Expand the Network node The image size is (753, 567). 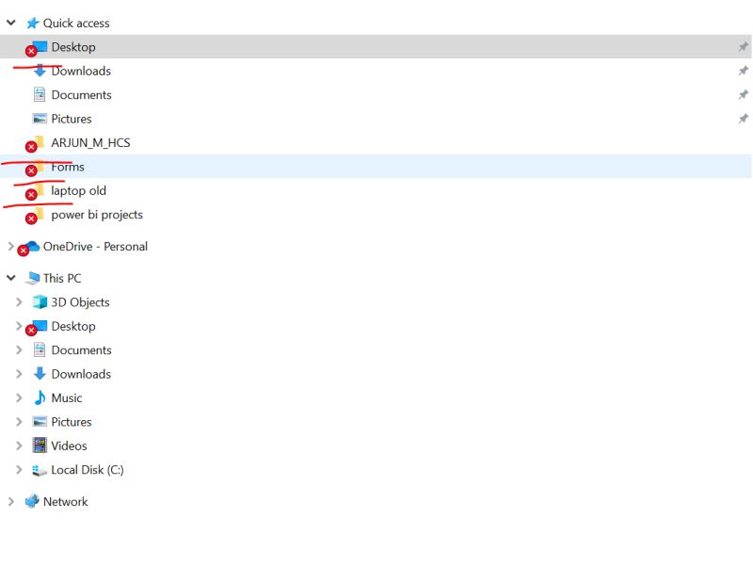pos(11,501)
